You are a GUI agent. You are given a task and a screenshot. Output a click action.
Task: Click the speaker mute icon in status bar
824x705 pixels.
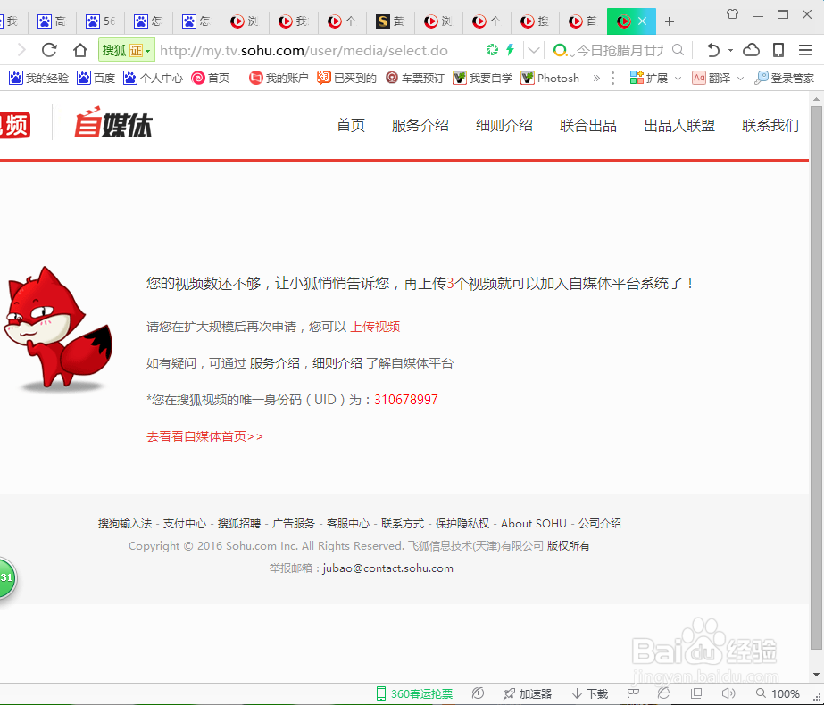728,693
